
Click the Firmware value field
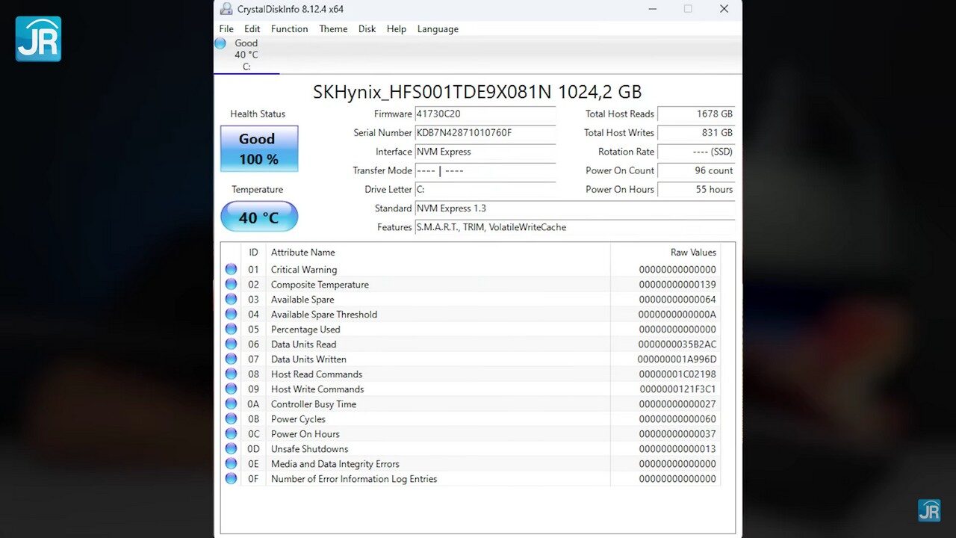pos(485,114)
